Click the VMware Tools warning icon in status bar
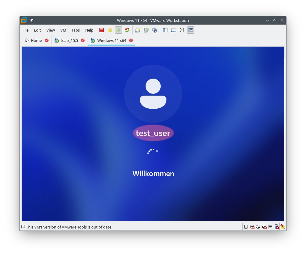Screen dimensions: 306x254 [23, 227]
